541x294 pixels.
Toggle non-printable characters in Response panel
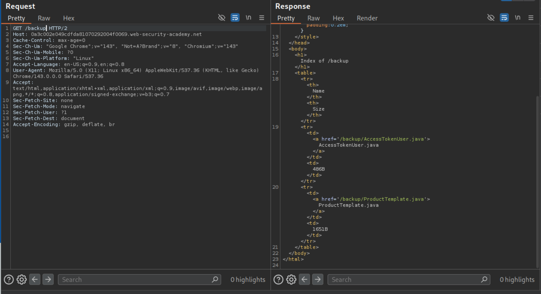click(517, 18)
